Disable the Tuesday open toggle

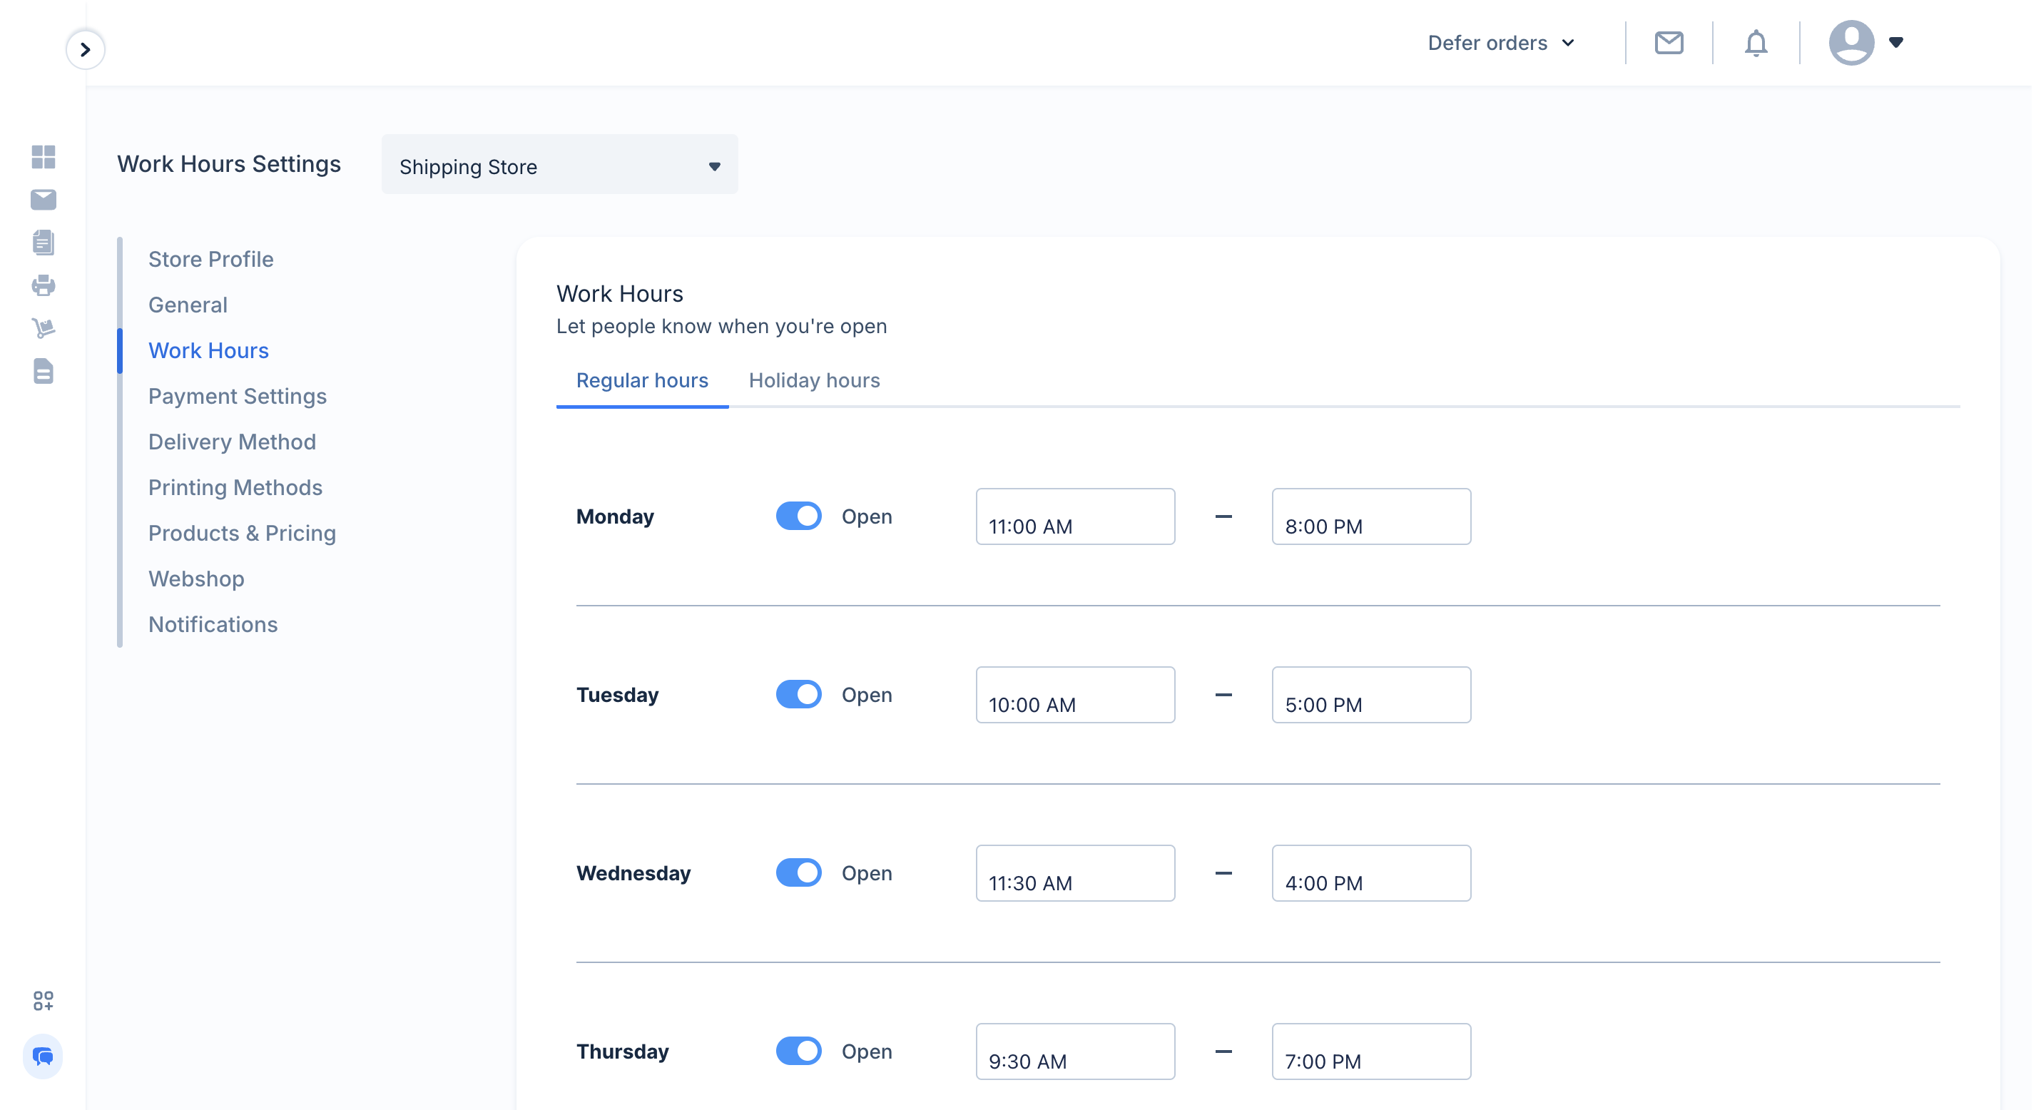point(798,695)
